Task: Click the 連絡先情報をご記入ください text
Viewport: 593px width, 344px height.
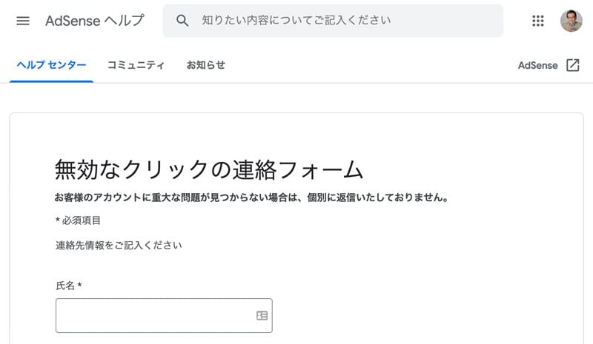Action: [x=119, y=246]
